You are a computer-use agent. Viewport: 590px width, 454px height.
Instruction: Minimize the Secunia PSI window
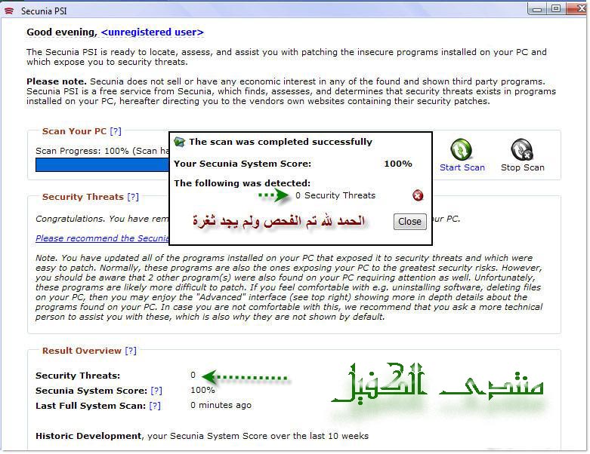coord(538,8)
